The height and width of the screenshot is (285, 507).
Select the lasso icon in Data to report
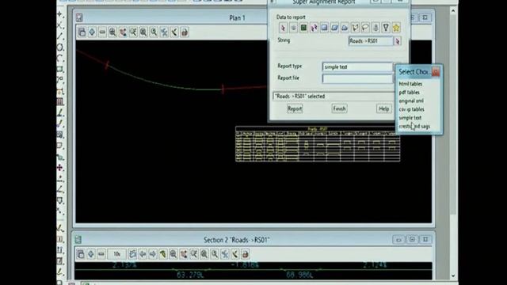coord(365,28)
